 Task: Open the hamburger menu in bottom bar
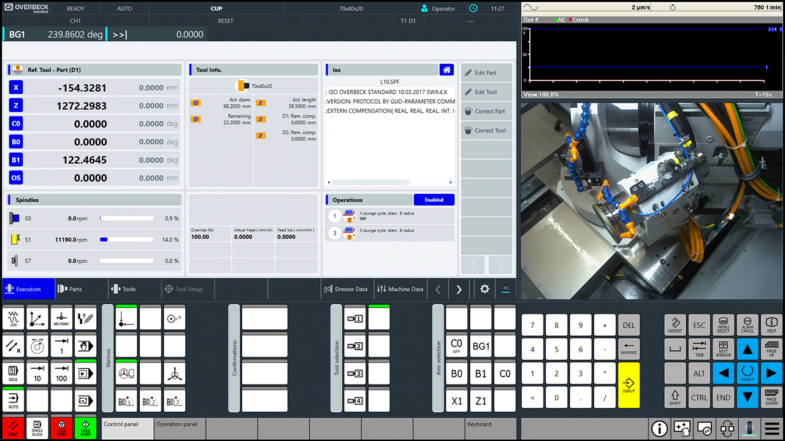coord(772,428)
